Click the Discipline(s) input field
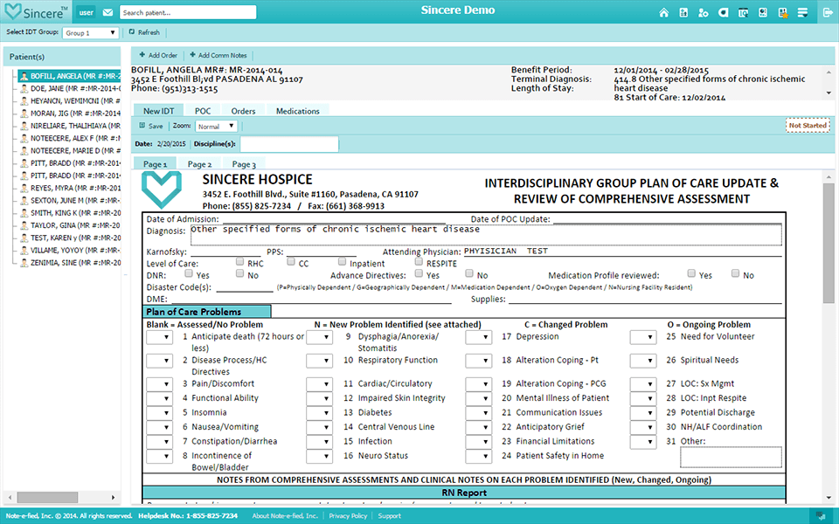839x524 pixels. click(x=289, y=144)
